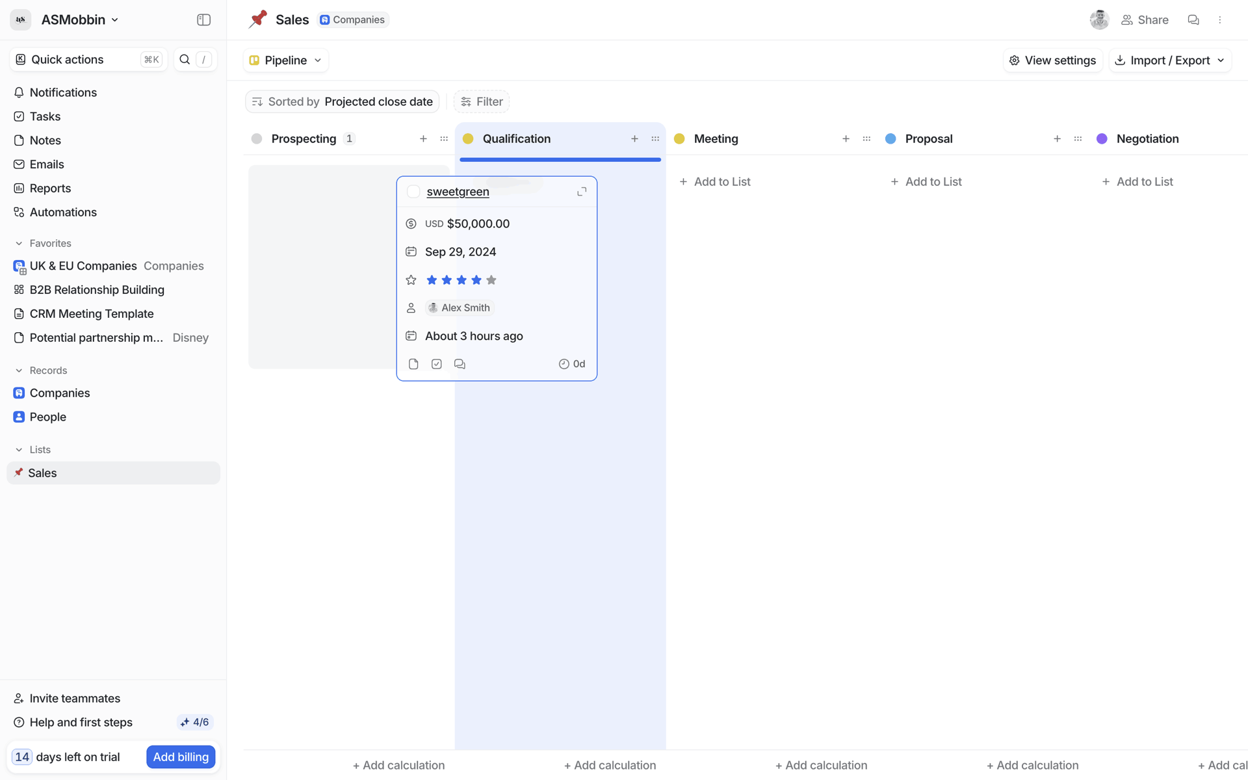This screenshot has width=1248, height=780.
Task: Open the Import / Export dropdown
Action: point(1170,60)
